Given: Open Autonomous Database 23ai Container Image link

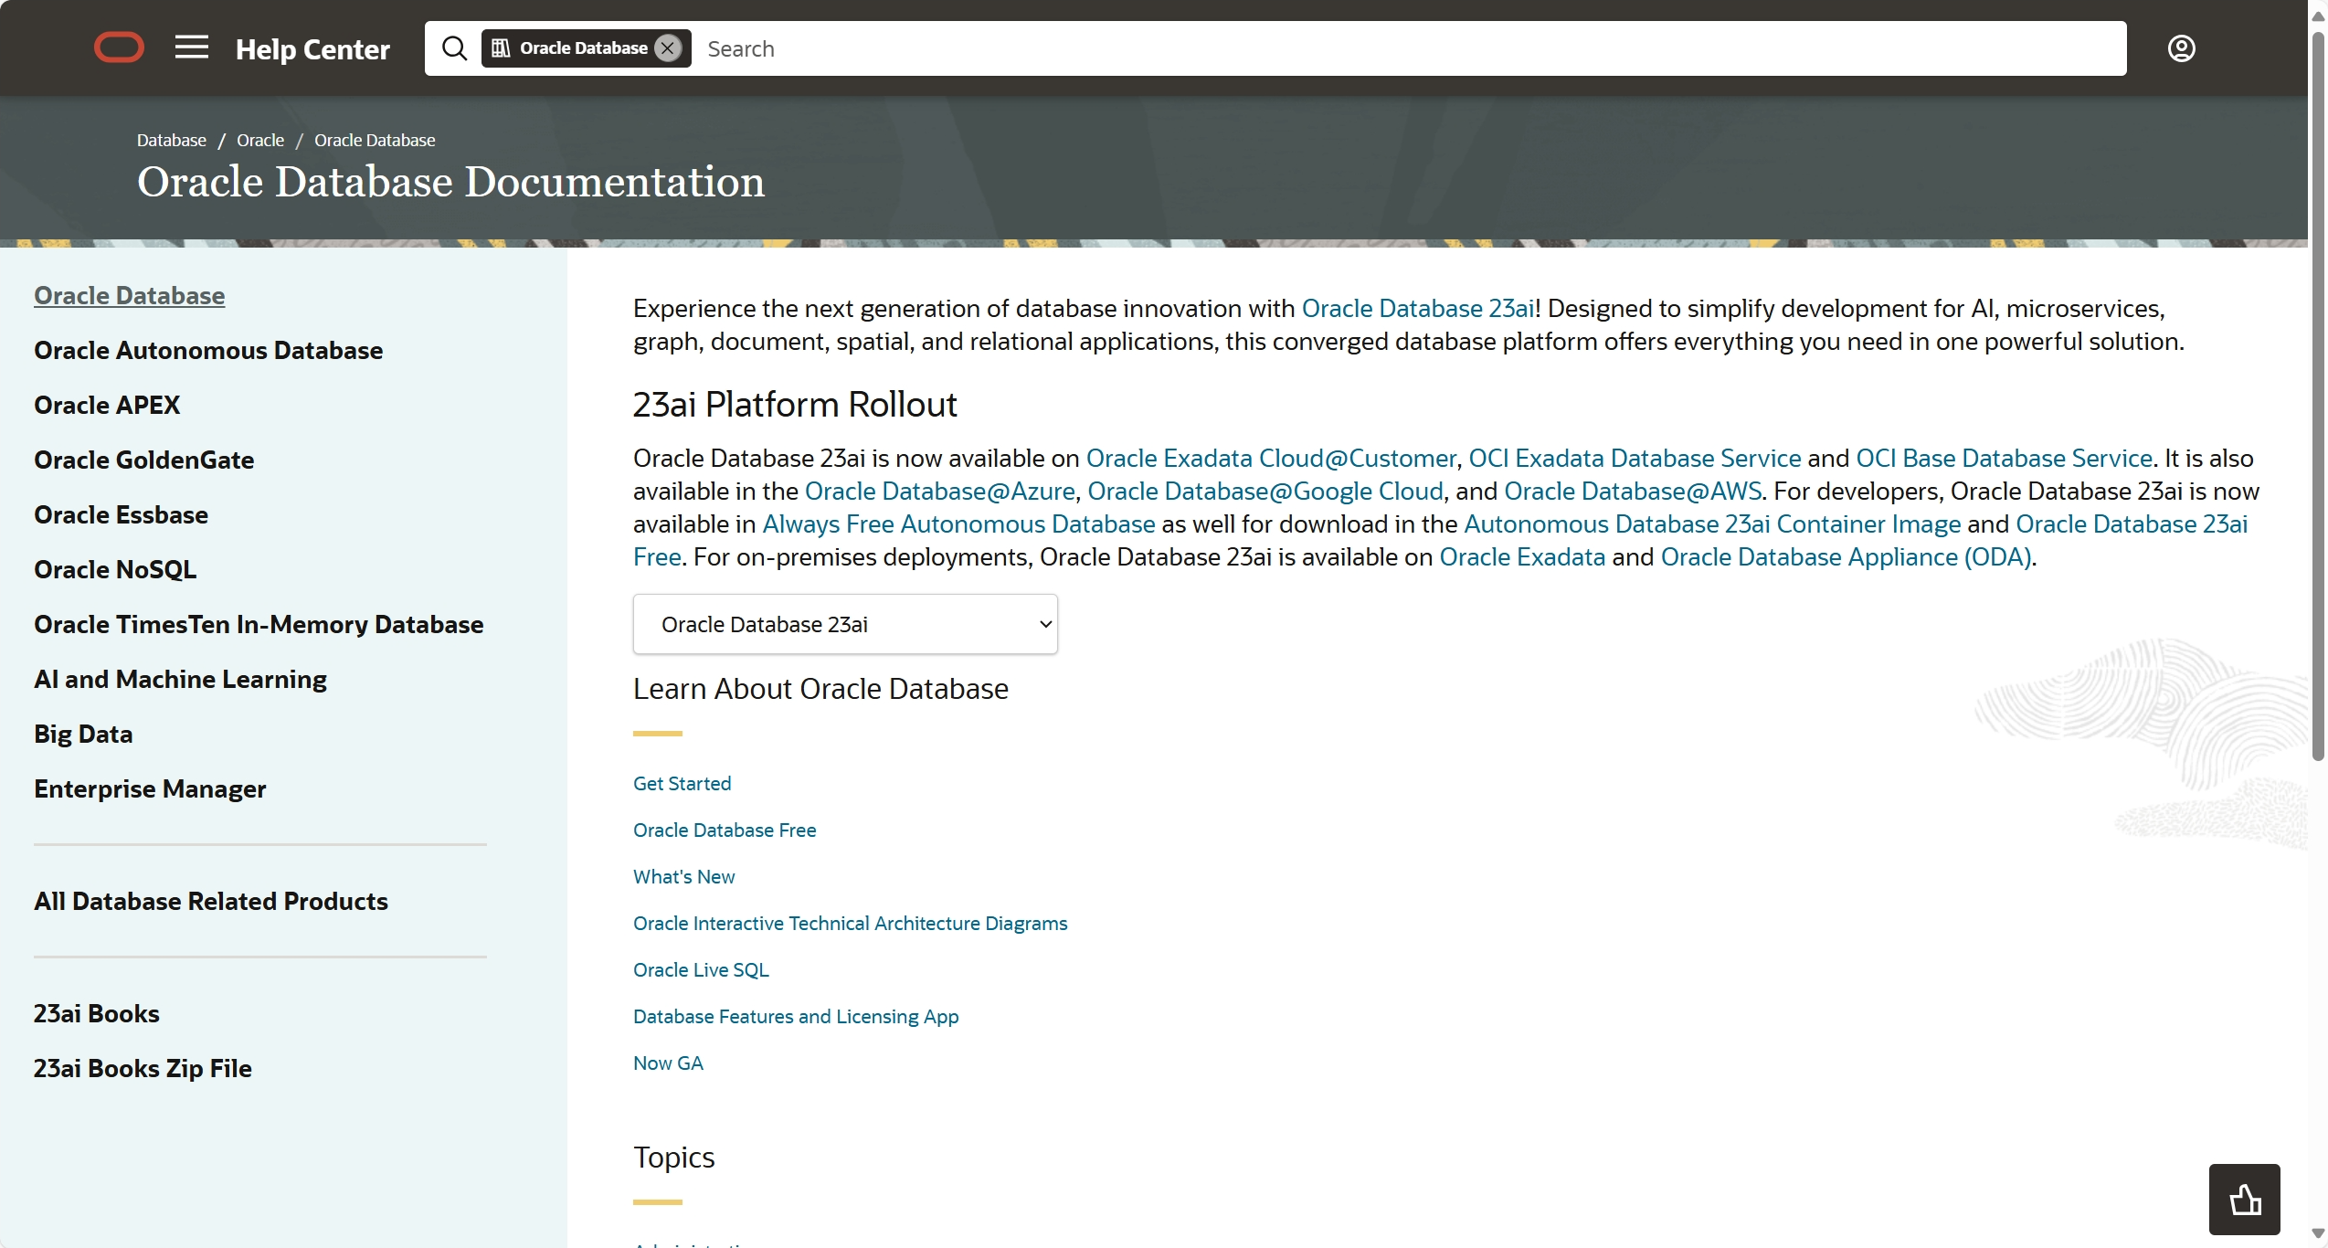Looking at the screenshot, I should click(1712, 524).
